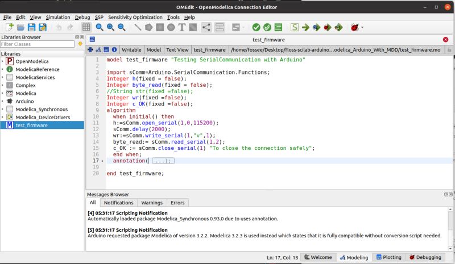Undo the last edit
Screen dimensions: 455x264
click(x=59, y=27)
